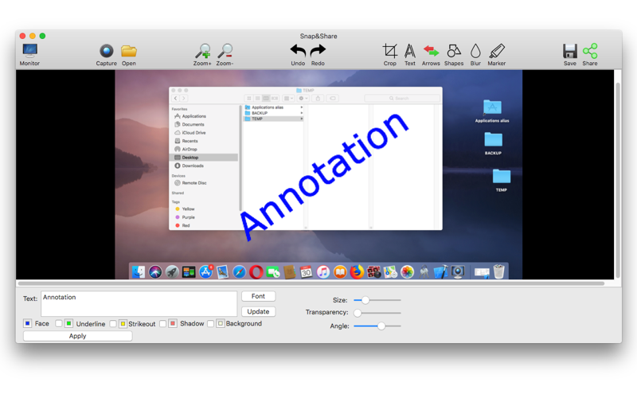Click the Apply button
Screen dimensions: 637x398
(77, 336)
